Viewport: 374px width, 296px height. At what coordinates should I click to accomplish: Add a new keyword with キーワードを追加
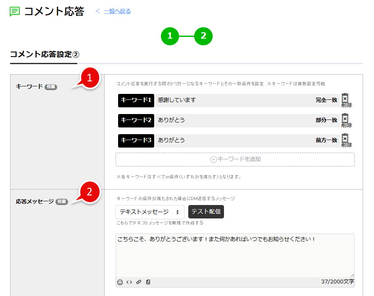point(235,160)
